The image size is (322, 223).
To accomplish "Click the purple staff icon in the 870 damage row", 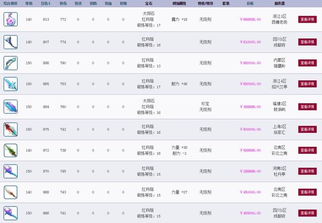I will click(11, 172).
